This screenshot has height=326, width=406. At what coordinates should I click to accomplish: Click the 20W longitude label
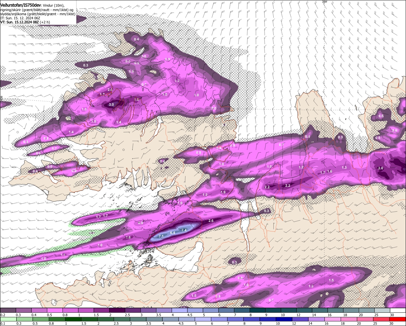[324, 2]
